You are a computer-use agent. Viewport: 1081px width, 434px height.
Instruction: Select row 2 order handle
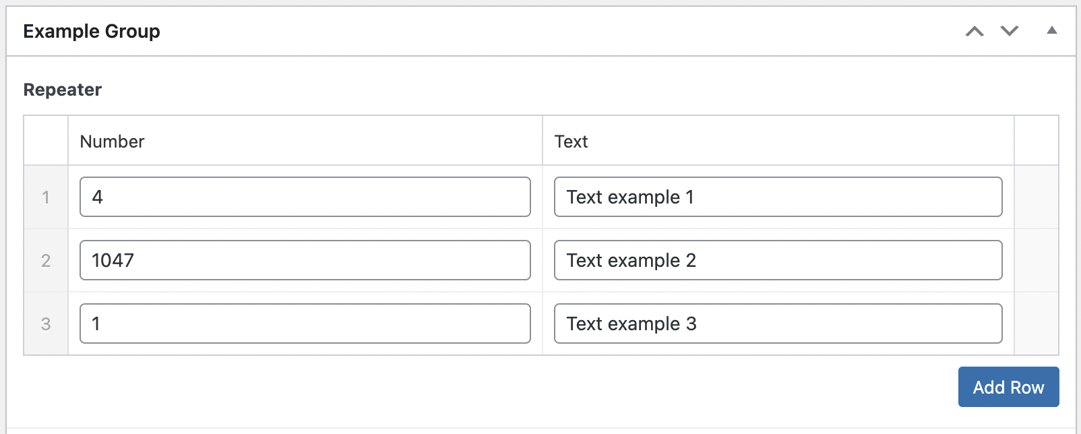click(46, 260)
